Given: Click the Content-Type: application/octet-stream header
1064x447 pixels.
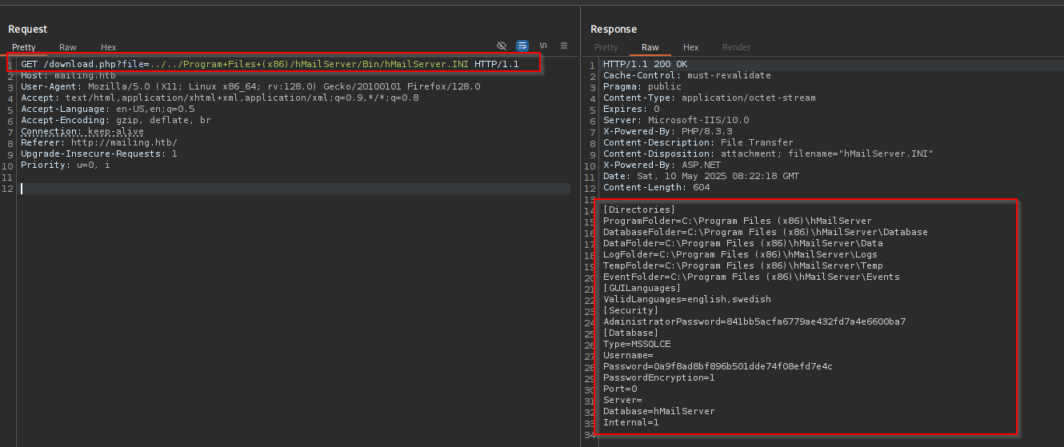Looking at the screenshot, I should click(x=710, y=98).
